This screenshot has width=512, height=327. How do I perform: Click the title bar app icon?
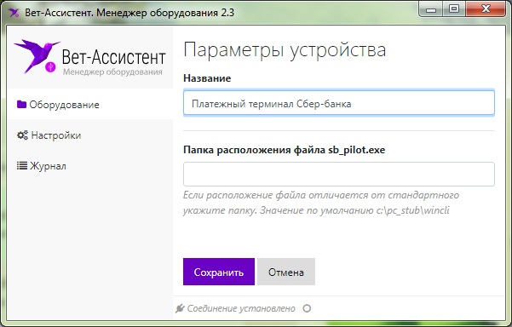pos(14,13)
